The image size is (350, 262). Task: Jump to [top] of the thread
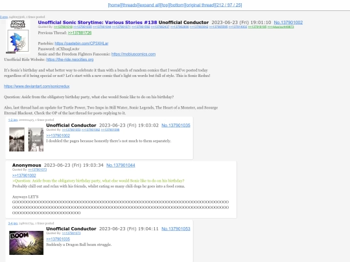click(165, 5)
